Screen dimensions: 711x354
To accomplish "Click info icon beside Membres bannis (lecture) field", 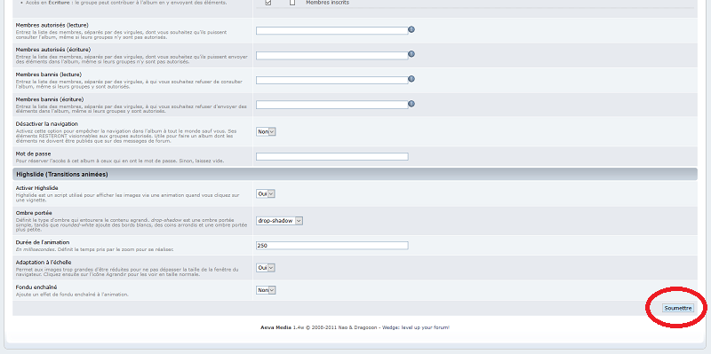I will (x=411, y=79).
